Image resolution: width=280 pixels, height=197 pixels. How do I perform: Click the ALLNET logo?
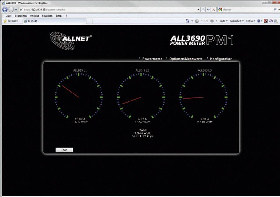[x=71, y=41]
